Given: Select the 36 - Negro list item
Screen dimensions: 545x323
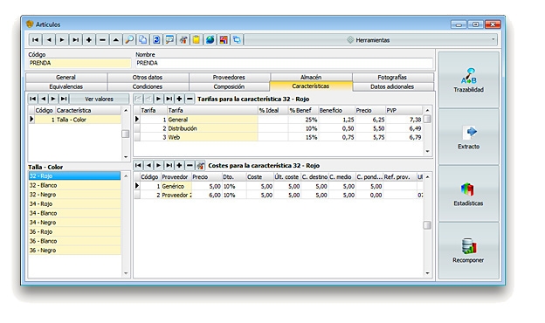Looking at the screenshot, I should click(74, 250).
